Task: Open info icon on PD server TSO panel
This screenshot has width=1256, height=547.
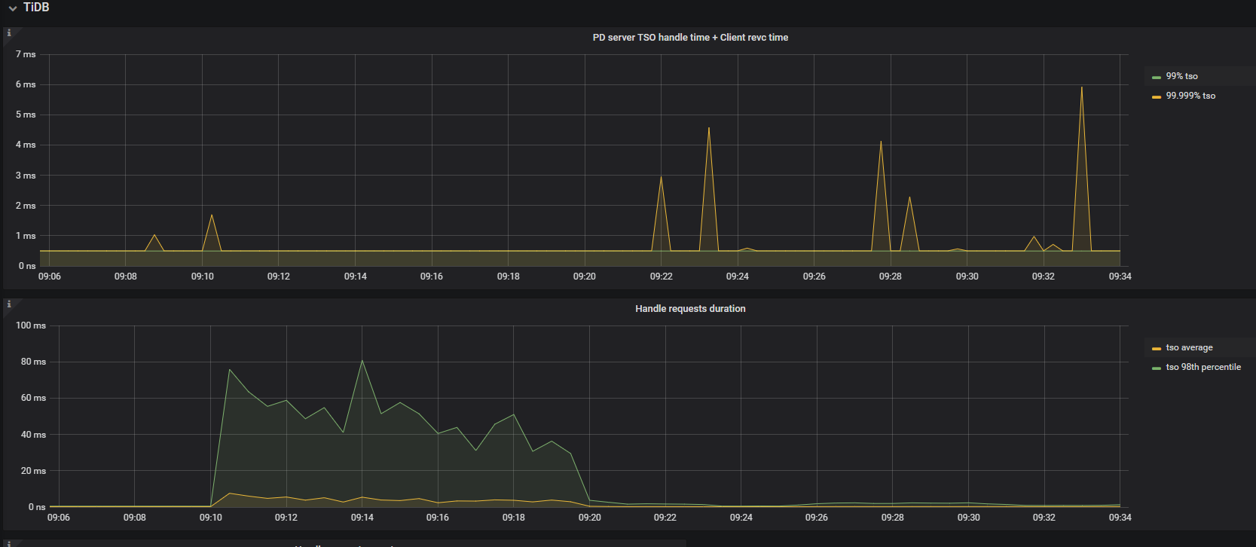Action: click(x=9, y=33)
